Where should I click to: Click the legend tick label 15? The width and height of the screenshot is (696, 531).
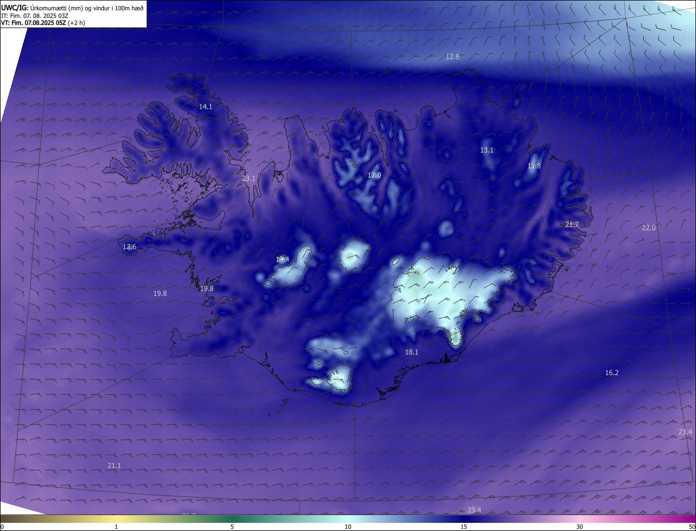click(464, 527)
